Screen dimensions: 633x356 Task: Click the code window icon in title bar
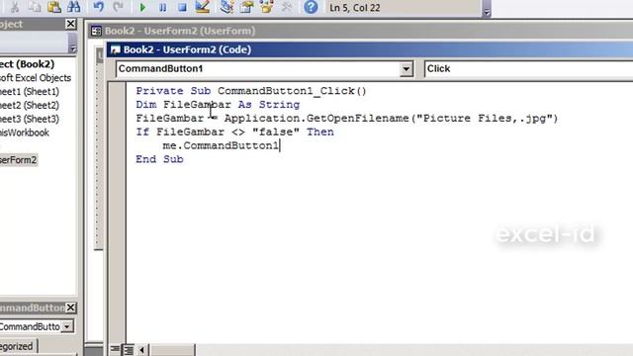pyautogui.click(x=116, y=49)
